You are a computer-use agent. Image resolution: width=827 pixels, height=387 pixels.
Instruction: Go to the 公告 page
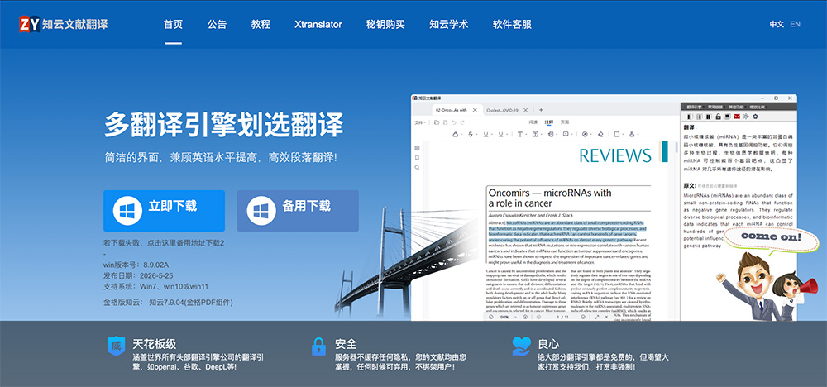click(217, 24)
